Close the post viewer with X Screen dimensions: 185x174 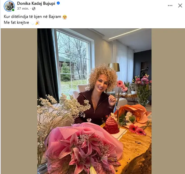pyautogui.click(x=180, y=6)
